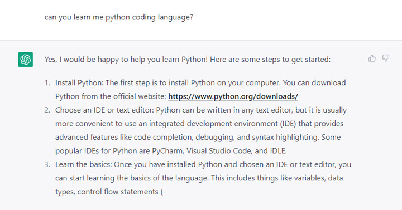Click the phrase "Here are some steps to get started:"
The width and height of the screenshot is (402, 210).
tap(270, 60)
